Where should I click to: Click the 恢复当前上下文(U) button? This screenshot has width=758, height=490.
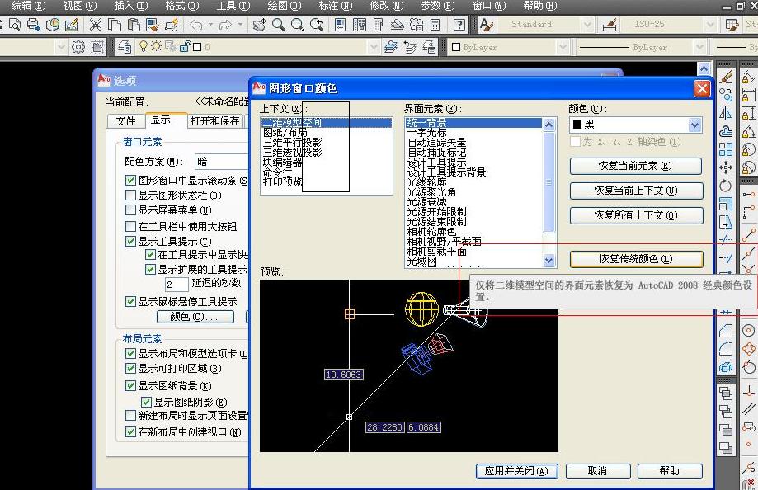click(636, 191)
